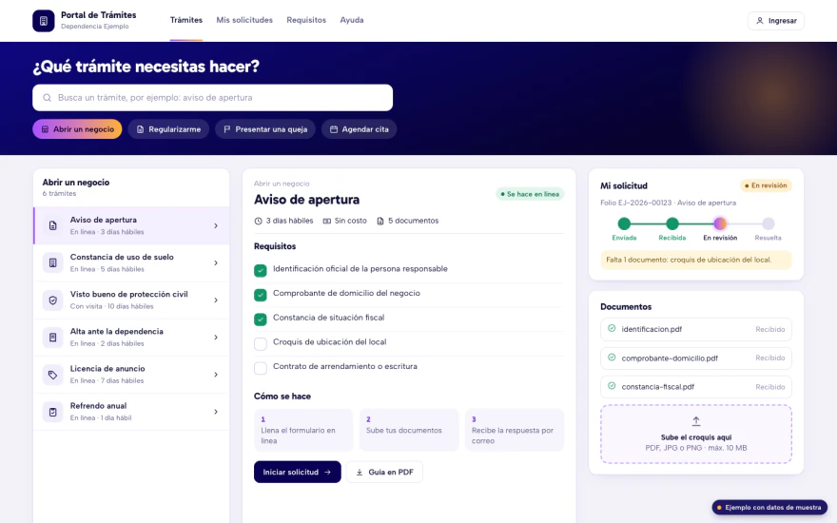The height and width of the screenshot is (523, 837).
Task: Click the green check icon for constancia-fiscal.pdf
Action: pyautogui.click(x=612, y=386)
